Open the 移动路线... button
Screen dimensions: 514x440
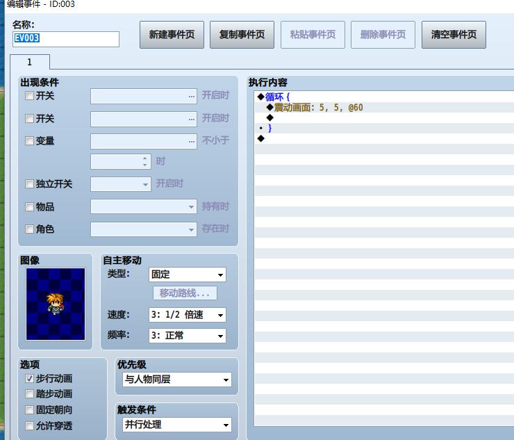tap(185, 293)
